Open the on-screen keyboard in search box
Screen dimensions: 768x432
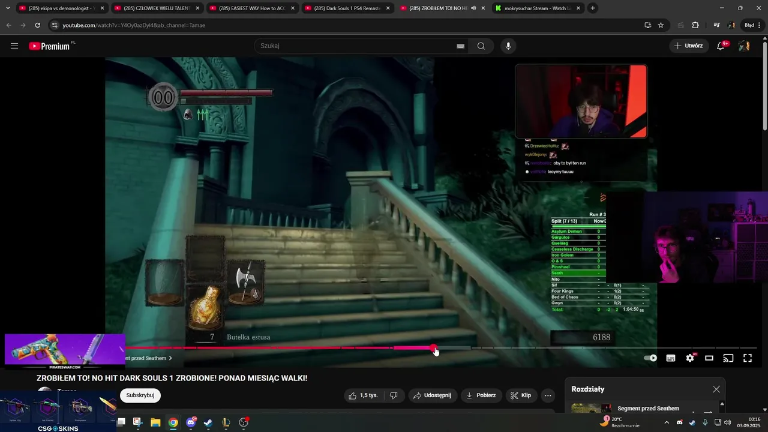tap(461, 46)
